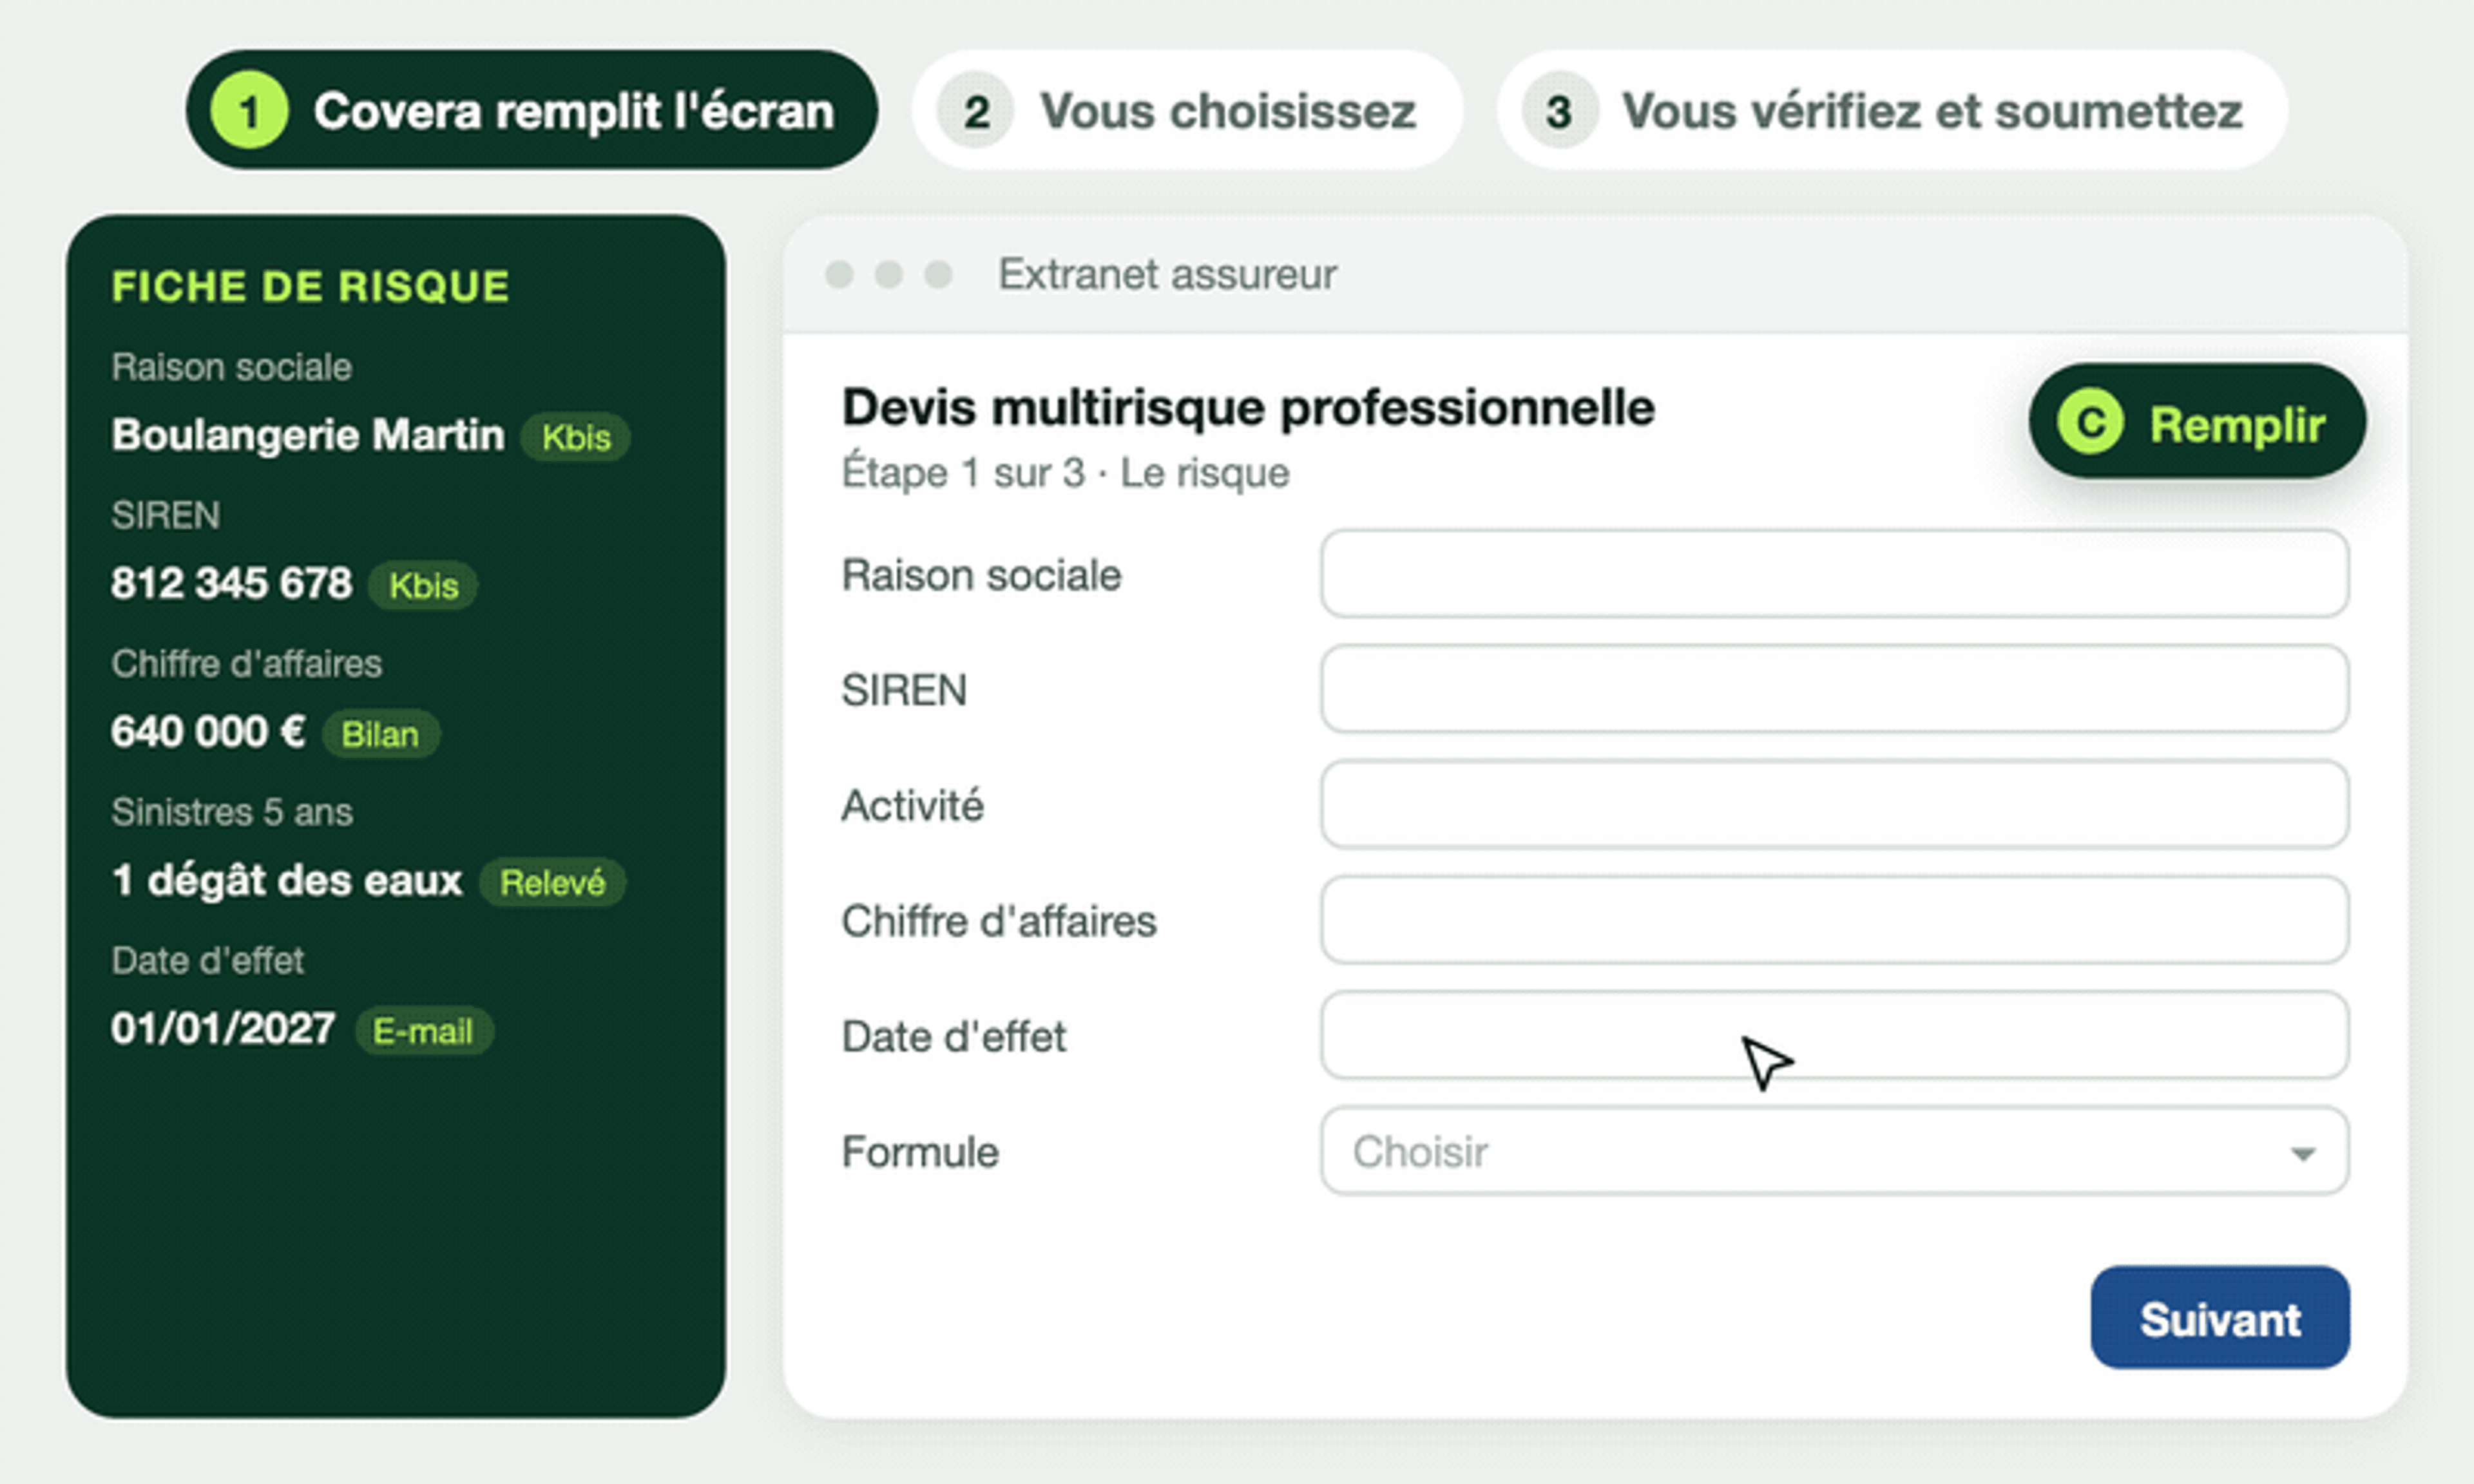The image size is (2474, 1484).
Task: Click the Kbis badge beside Boulangerie Martin
Action: tap(575, 437)
